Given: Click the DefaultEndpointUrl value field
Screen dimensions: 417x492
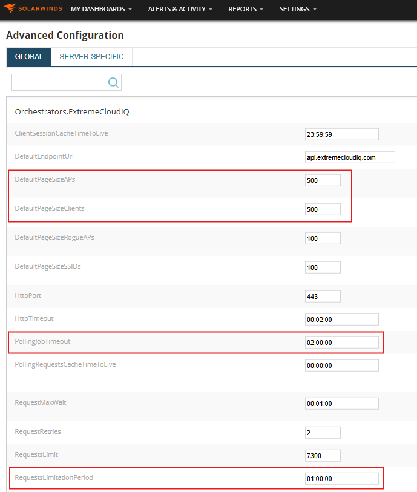Looking at the screenshot, I should pyautogui.click(x=350, y=157).
